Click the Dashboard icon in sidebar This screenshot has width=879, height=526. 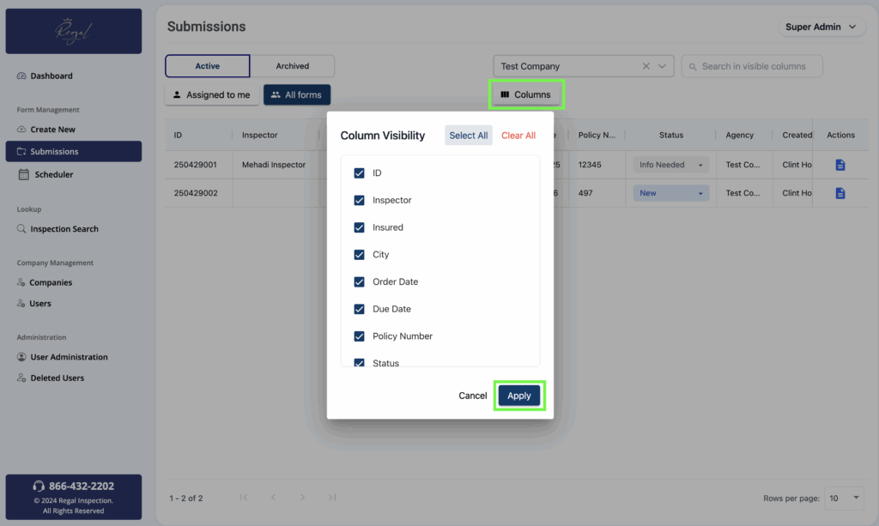22,76
